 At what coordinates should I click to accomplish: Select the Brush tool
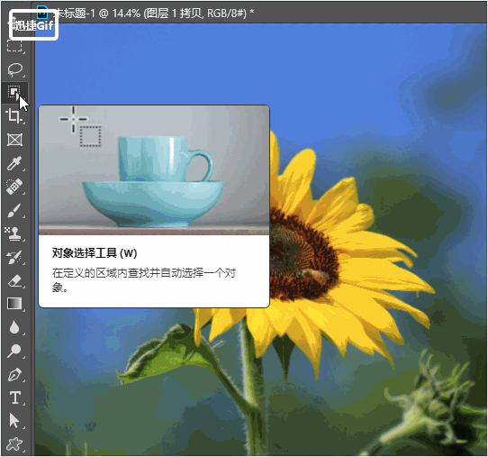(x=14, y=210)
